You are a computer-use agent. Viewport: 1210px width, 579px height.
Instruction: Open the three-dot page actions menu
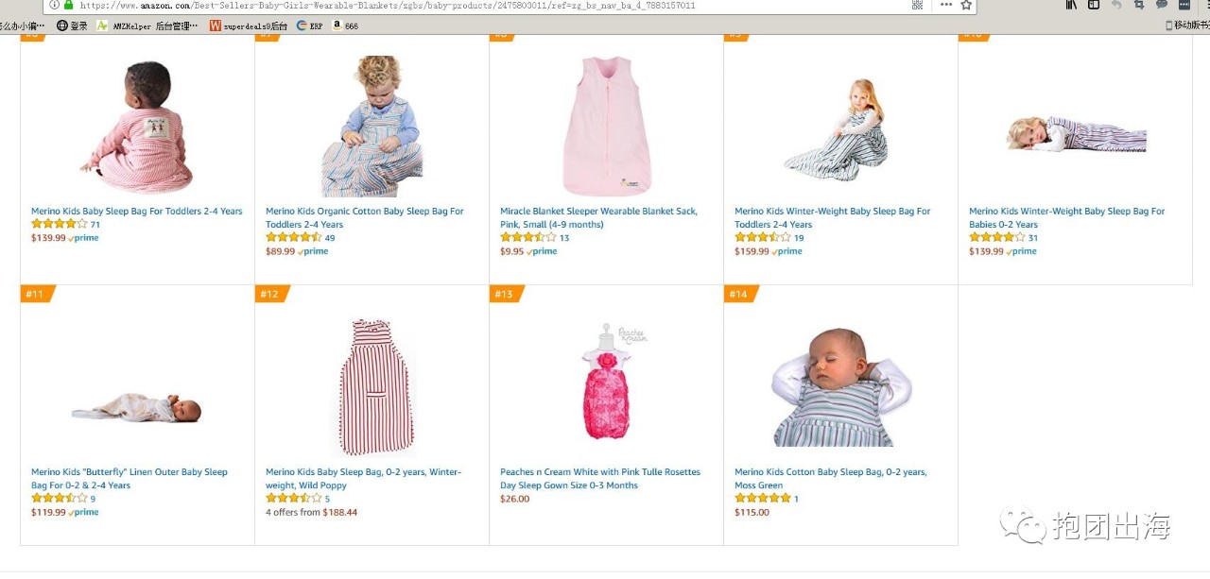click(x=946, y=5)
